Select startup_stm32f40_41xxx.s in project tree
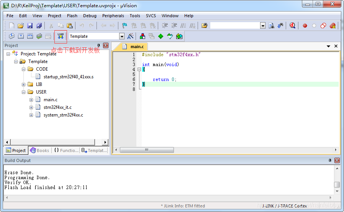344x212 pixels. pyautogui.click(x=69, y=77)
